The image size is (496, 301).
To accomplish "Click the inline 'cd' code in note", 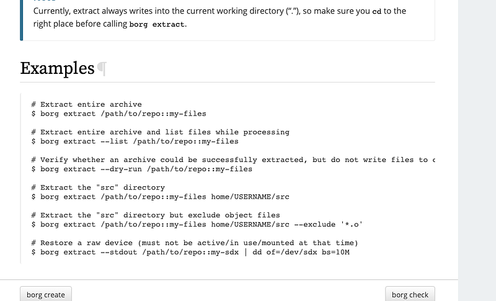I will click(x=377, y=11).
